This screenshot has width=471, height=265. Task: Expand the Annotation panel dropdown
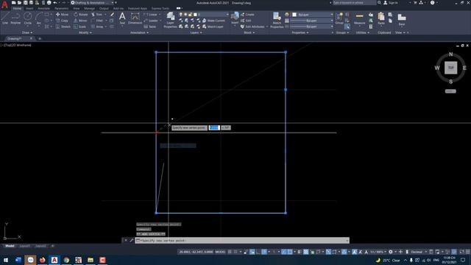click(x=139, y=32)
